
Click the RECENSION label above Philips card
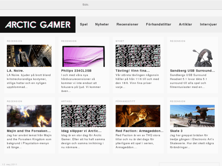click(x=69, y=41)
